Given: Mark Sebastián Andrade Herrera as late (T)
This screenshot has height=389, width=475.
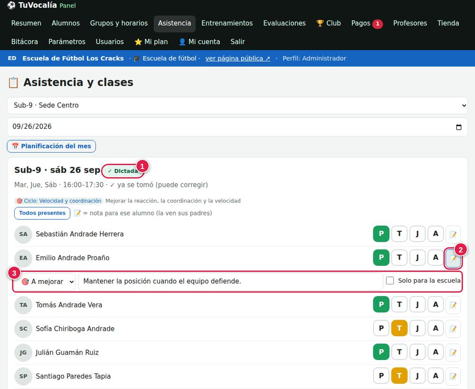Looking at the screenshot, I should click(399, 234).
